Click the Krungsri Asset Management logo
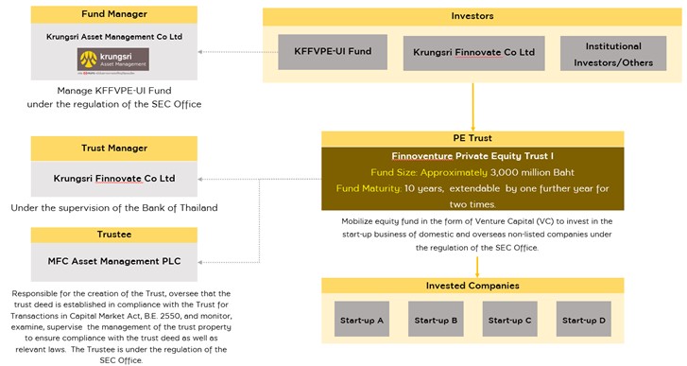Screen dimensions: 687x366 113,60
